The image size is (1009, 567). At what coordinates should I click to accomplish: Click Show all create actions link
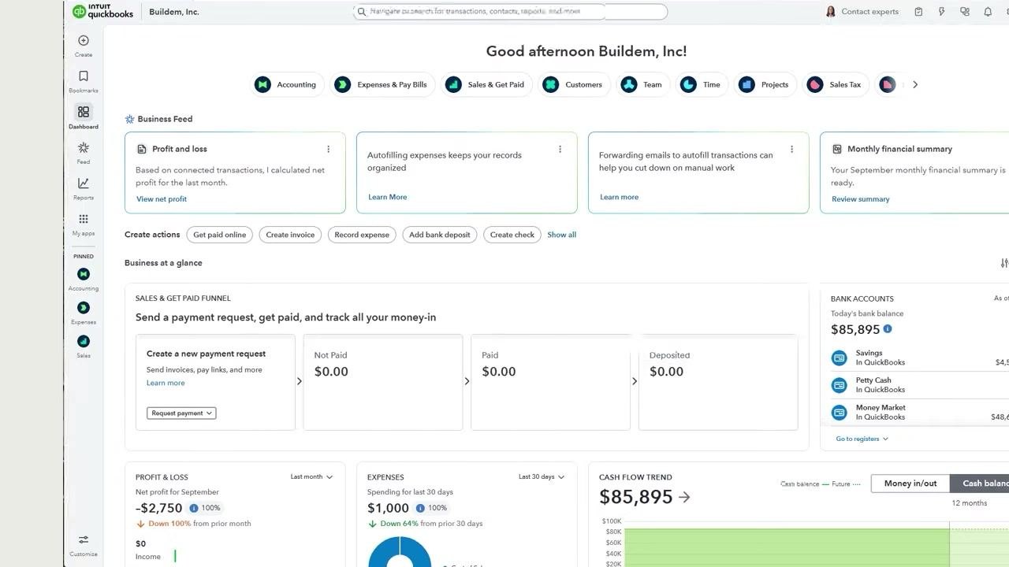click(x=562, y=235)
